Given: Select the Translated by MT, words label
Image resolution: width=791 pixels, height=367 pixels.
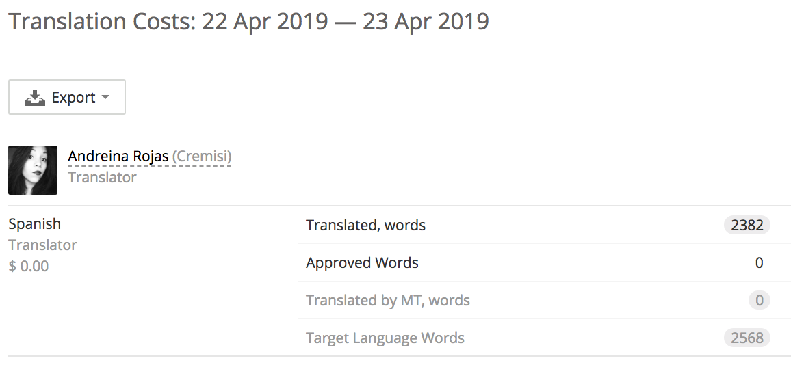Looking at the screenshot, I should click(x=387, y=301).
